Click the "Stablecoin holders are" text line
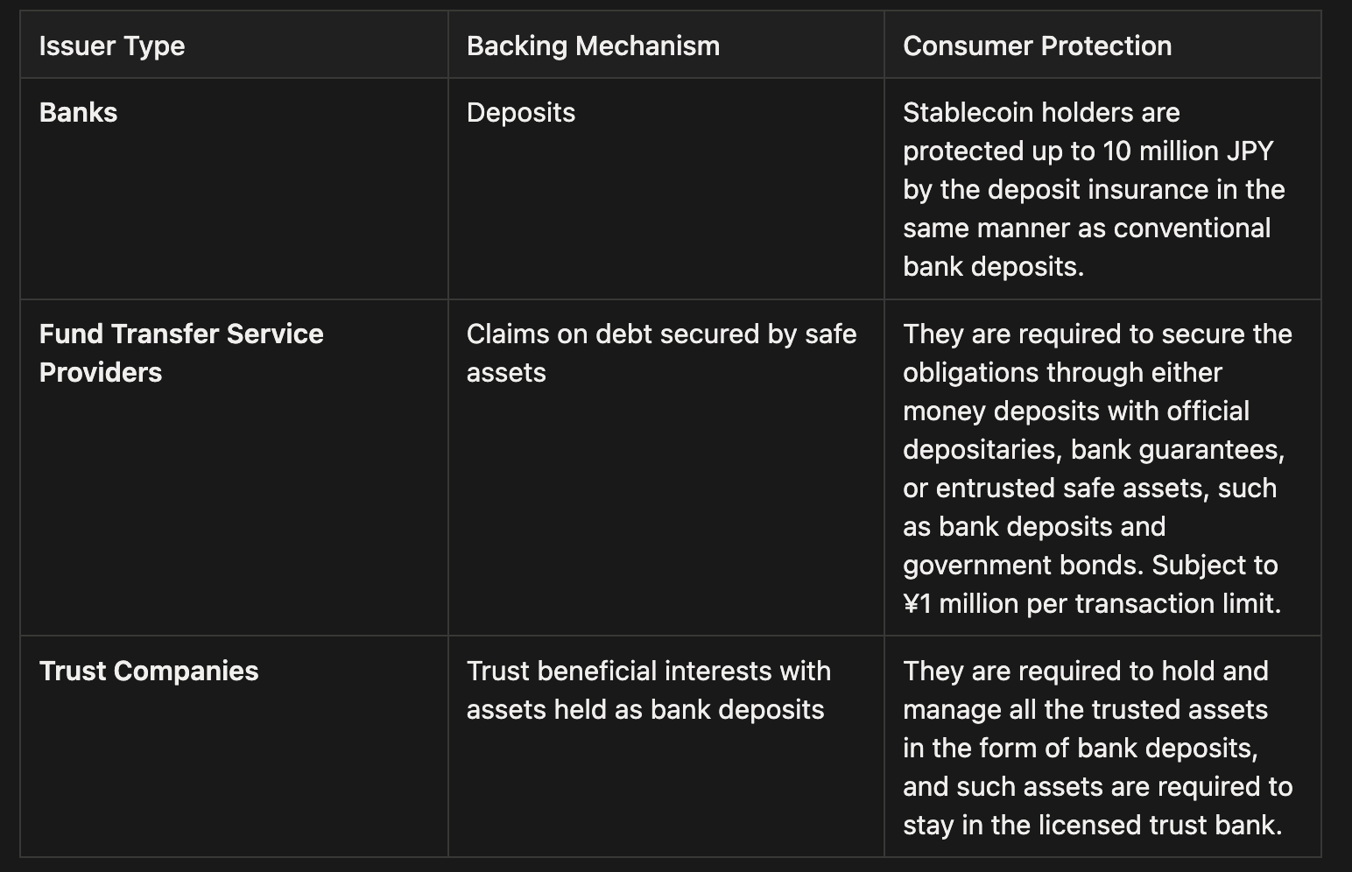 [x=1040, y=112]
